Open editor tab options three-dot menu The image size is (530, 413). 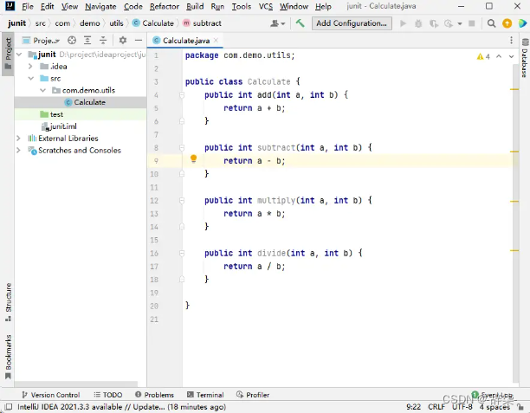pos(512,41)
